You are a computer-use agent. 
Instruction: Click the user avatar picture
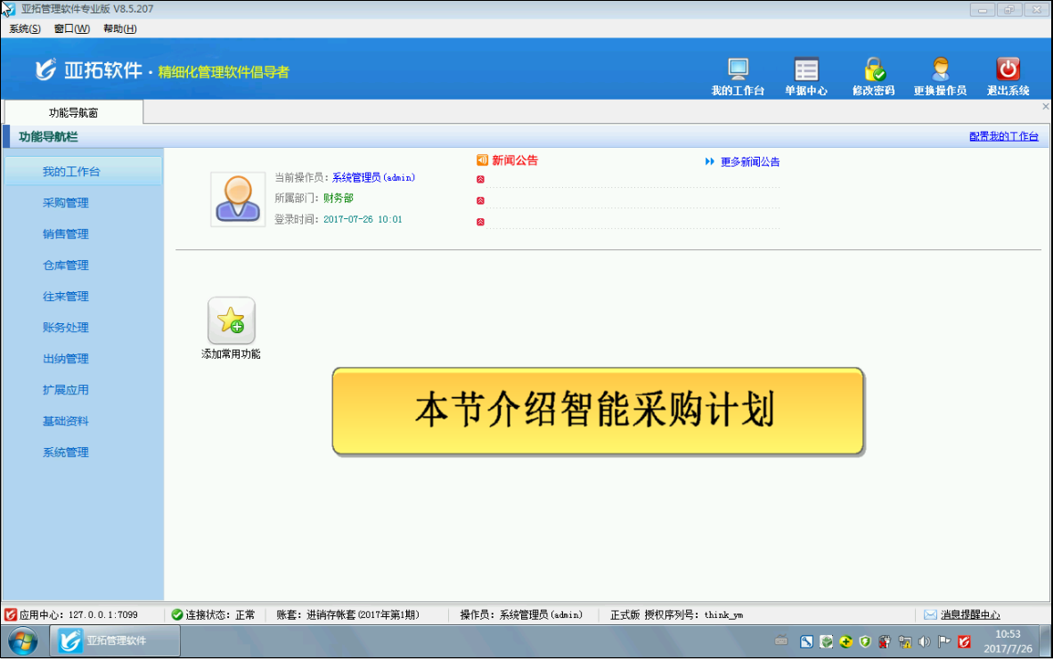point(238,199)
